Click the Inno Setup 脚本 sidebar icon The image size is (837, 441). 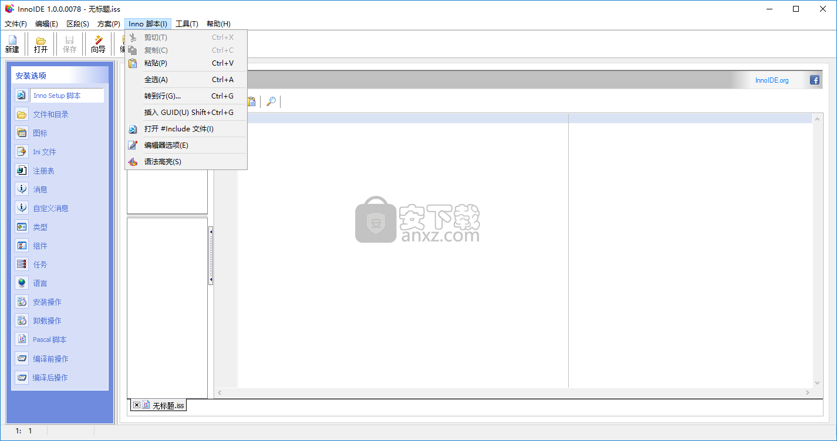pos(22,96)
